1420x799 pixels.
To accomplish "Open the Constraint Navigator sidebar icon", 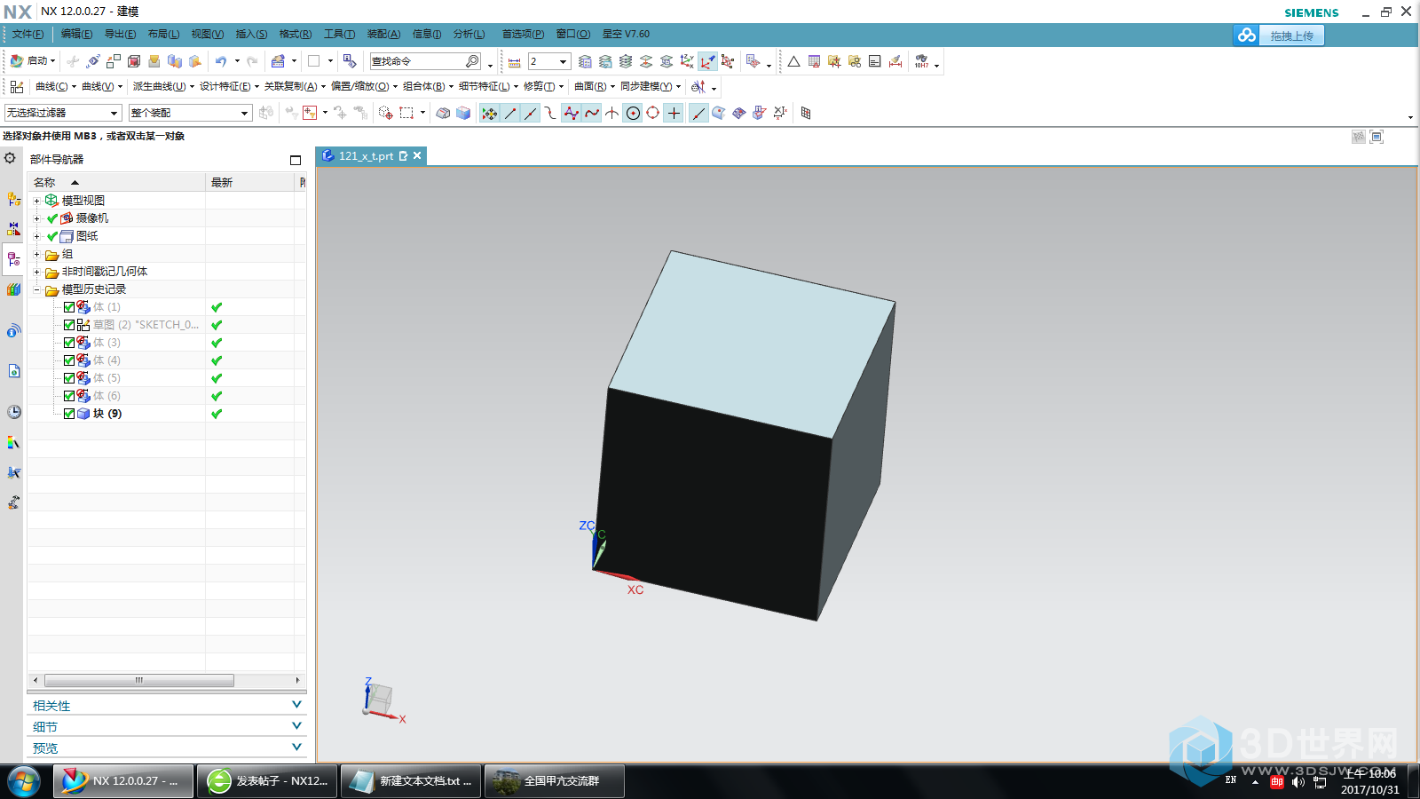I will (x=13, y=228).
